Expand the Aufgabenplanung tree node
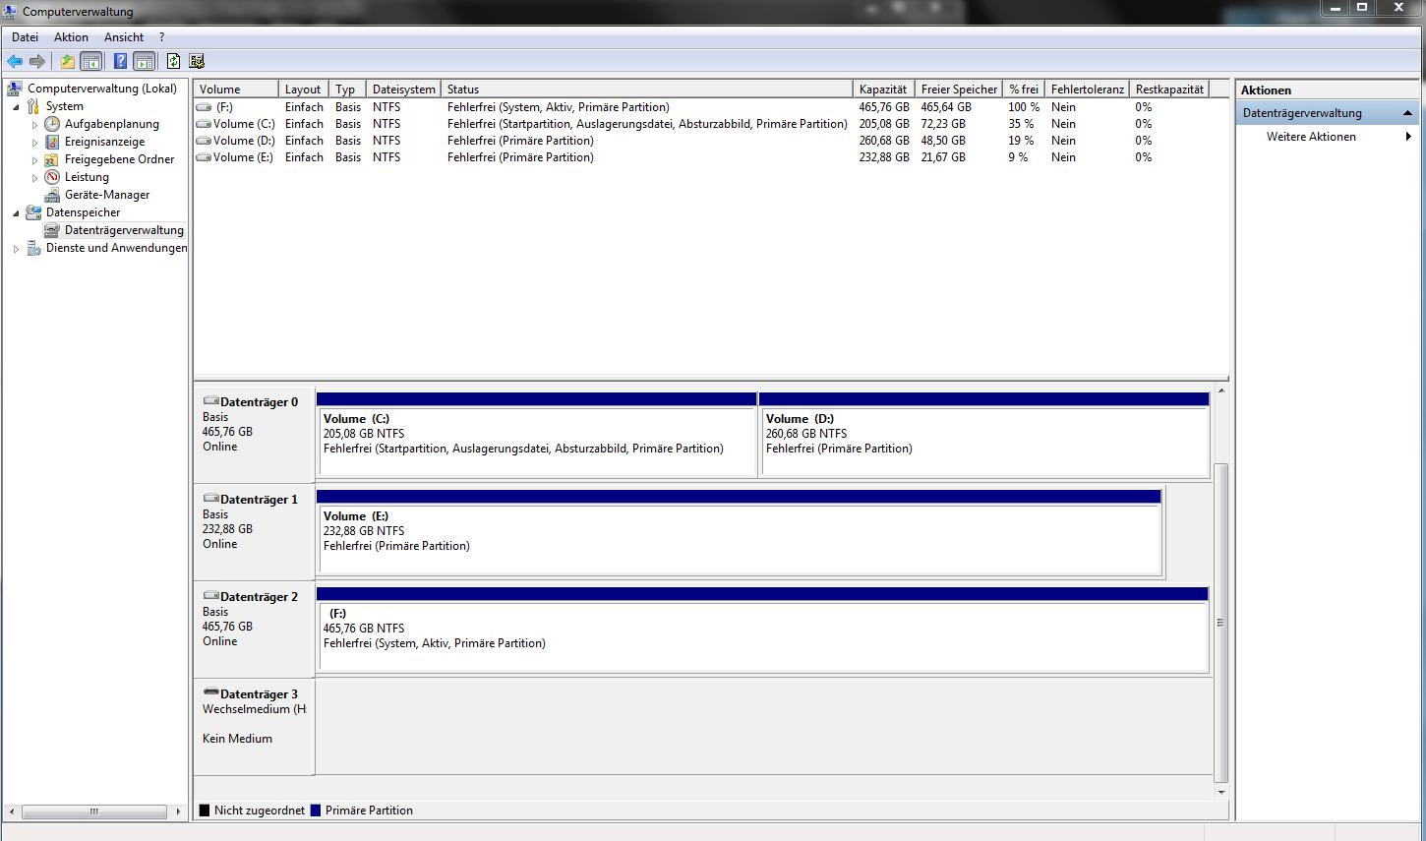This screenshot has width=1426, height=841. [x=35, y=125]
